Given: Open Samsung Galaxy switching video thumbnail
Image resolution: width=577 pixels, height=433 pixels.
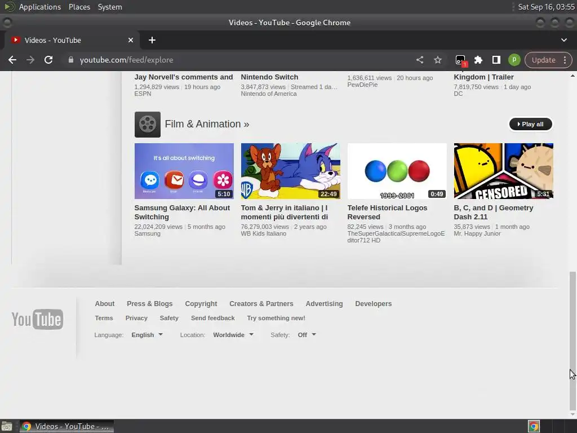Looking at the screenshot, I should 184,171.
